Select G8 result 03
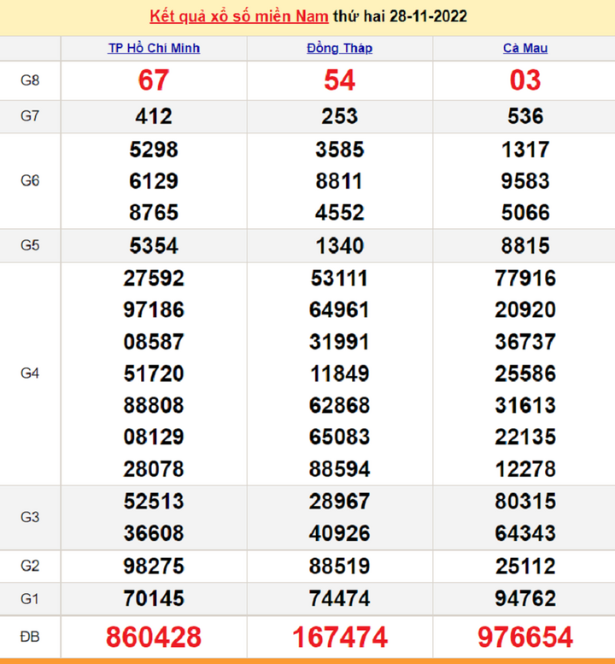This screenshot has height=664, width=615. 525,80
